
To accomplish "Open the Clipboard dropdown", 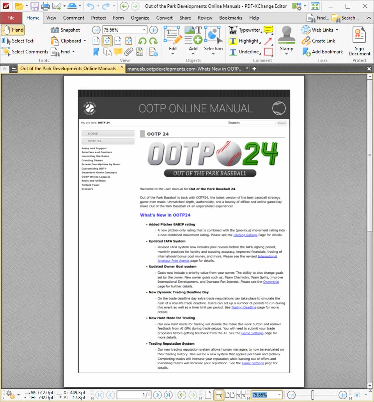I will point(85,41).
